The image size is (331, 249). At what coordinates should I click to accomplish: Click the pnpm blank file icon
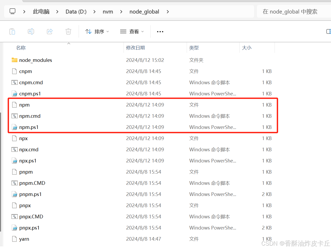(15, 172)
